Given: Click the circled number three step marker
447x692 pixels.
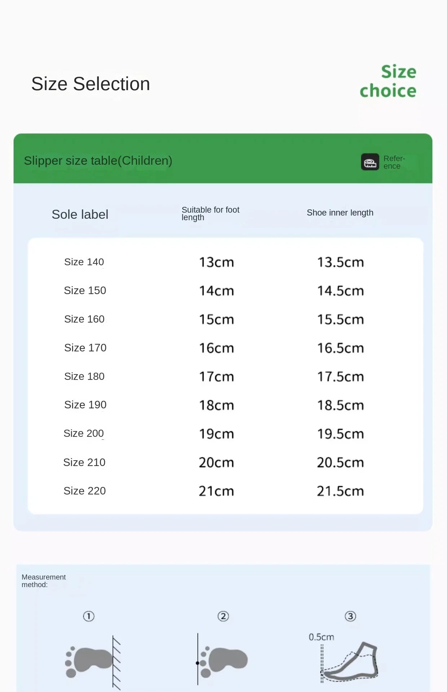Looking at the screenshot, I should point(350,616).
